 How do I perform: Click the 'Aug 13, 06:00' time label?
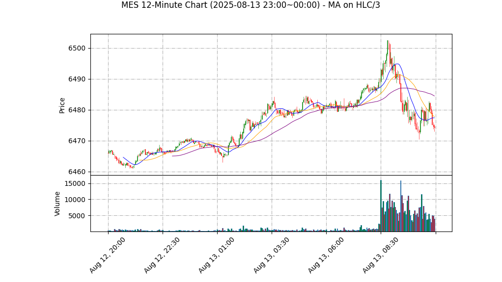(x=326, y=256)
